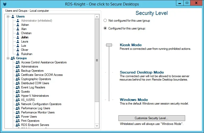Select user Laura in the tree
Viewport: 204px width, 133px height.
coord(25,41)
